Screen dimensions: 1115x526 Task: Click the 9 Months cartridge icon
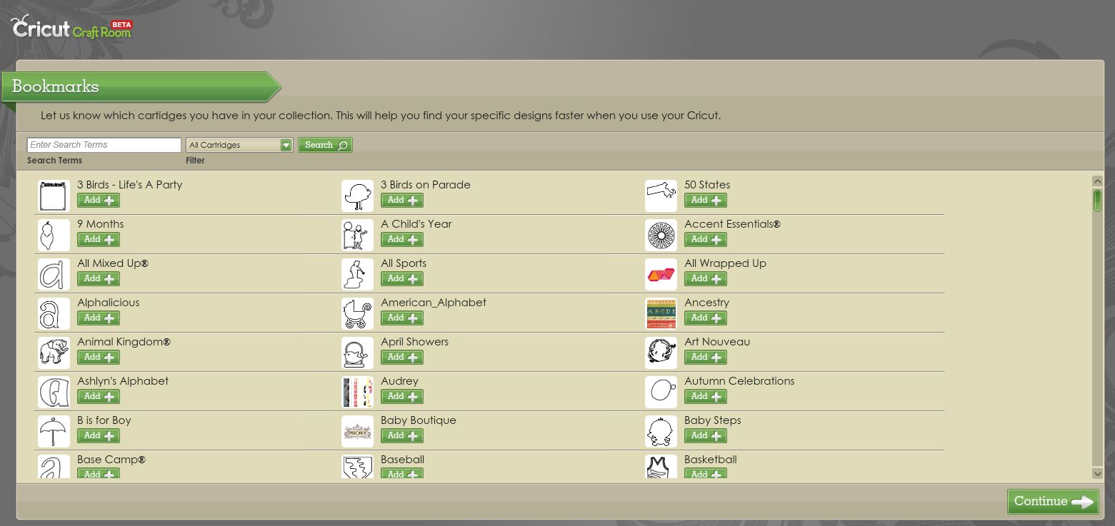pyautogui.click(x=54, y=236)
